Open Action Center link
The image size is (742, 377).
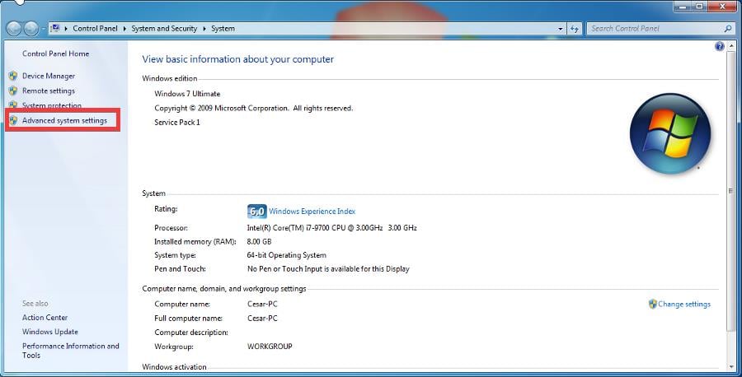45,318
